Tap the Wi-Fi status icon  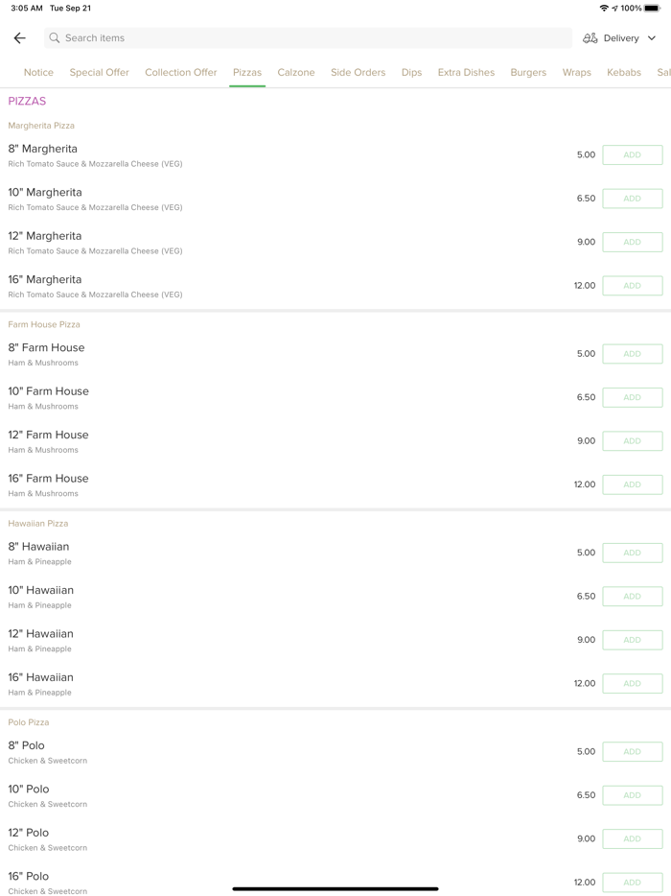tap(604, 8)
